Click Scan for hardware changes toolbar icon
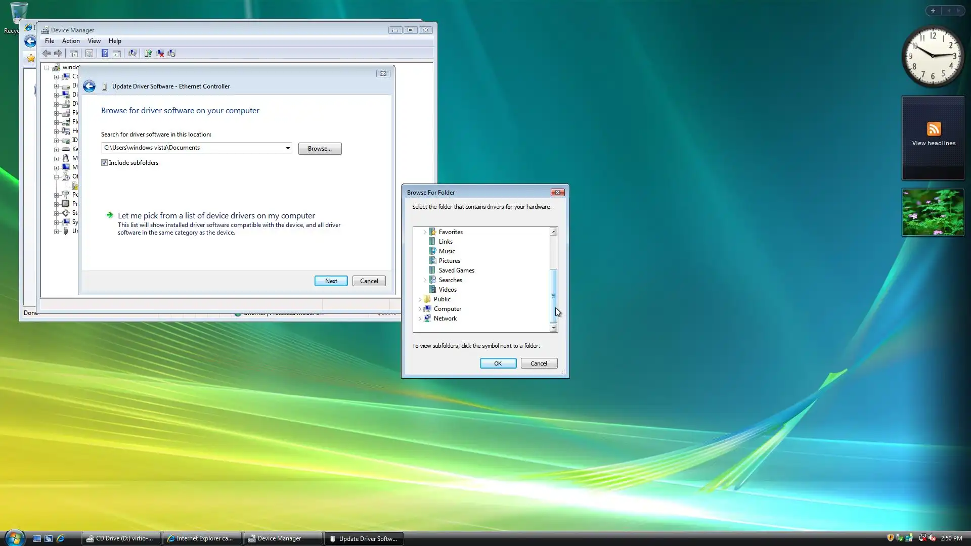This screenshot has height=546, width=971. coord(133,53)
